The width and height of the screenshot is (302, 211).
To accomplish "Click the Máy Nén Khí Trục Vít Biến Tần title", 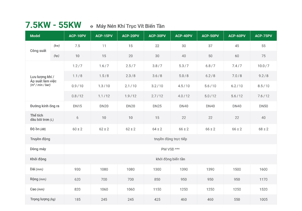I will [130, 26].
